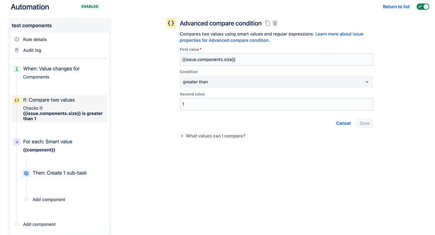Click the Automation page title
Image resolution: width=435 pixels, height=235 pixels.
pos(30,7)
